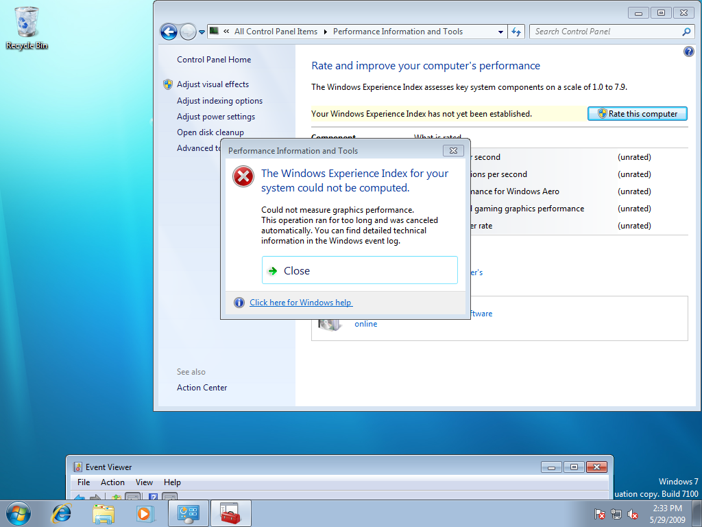
Task: Select the (unrated) score in the gaming graphics row
Action: click(x=634, y=209)
